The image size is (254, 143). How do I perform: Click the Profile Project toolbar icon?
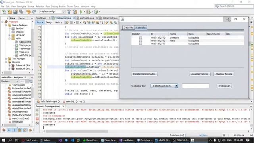(x=96, y=12)
